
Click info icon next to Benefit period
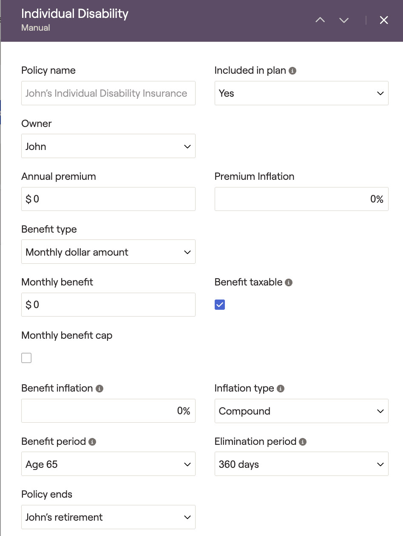[92, 442]
